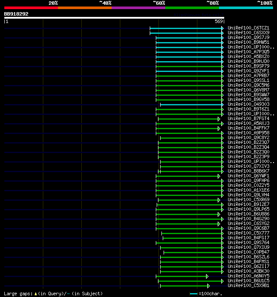The height and width of the screenshot is (297, 277).
Task: Select the UniRef100_A3BK30 label
Action: point(248,271)
